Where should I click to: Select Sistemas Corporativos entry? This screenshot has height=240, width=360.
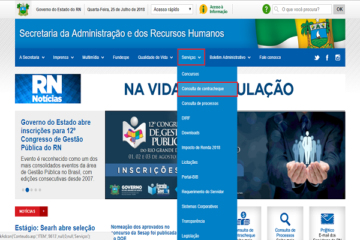pos(207,206)
